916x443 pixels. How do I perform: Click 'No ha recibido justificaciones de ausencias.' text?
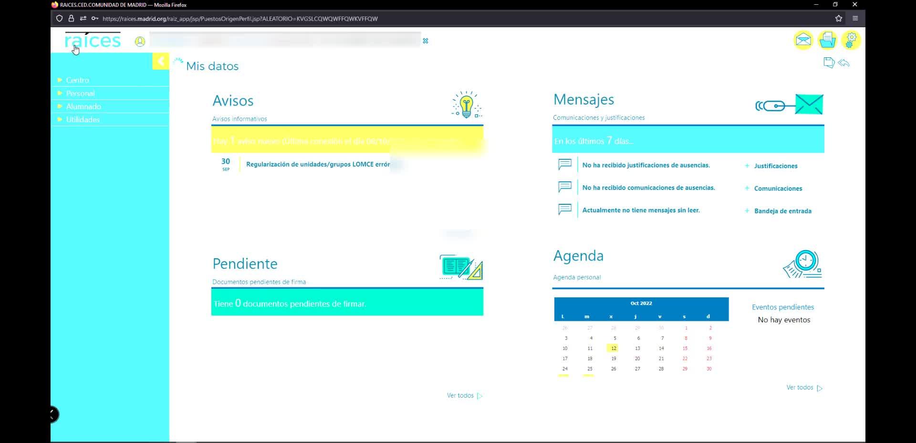[646, 165]
